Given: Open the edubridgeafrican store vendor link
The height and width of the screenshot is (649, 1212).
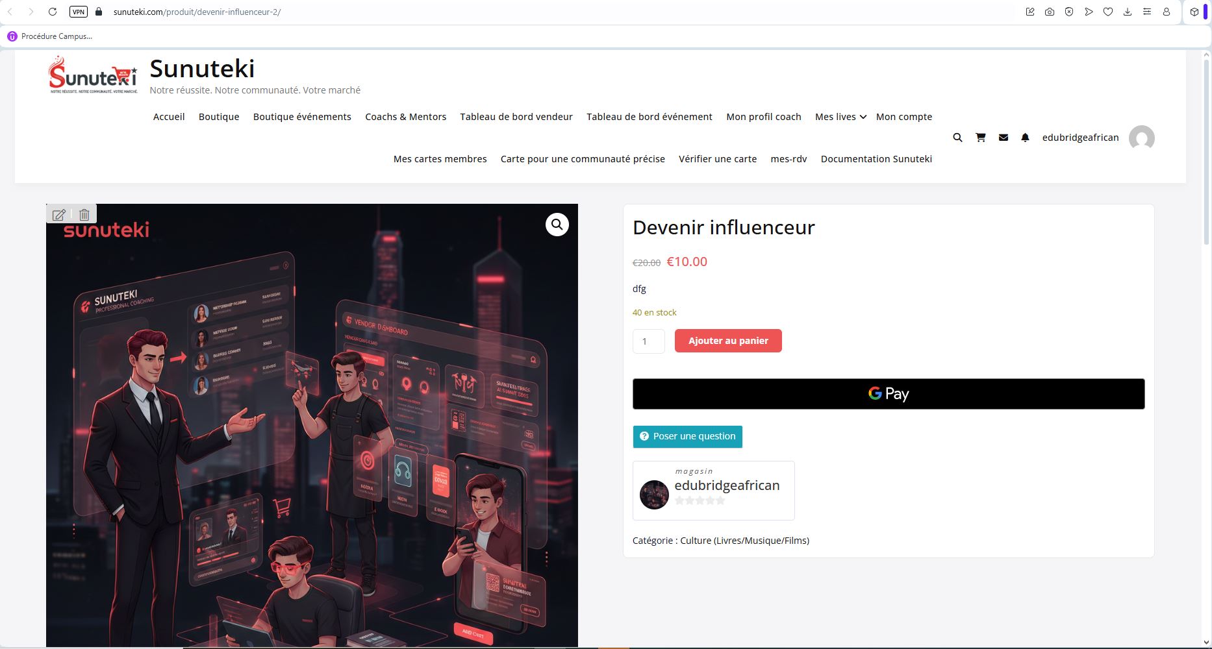Looking at the screenshot, I should (x=727, y=485).
